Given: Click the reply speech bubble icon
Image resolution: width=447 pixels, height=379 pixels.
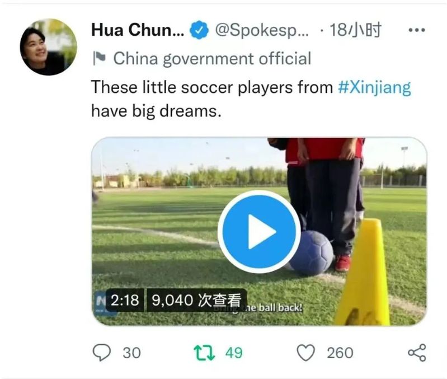Looking at the screenshot, I should [x=102, y=353].
